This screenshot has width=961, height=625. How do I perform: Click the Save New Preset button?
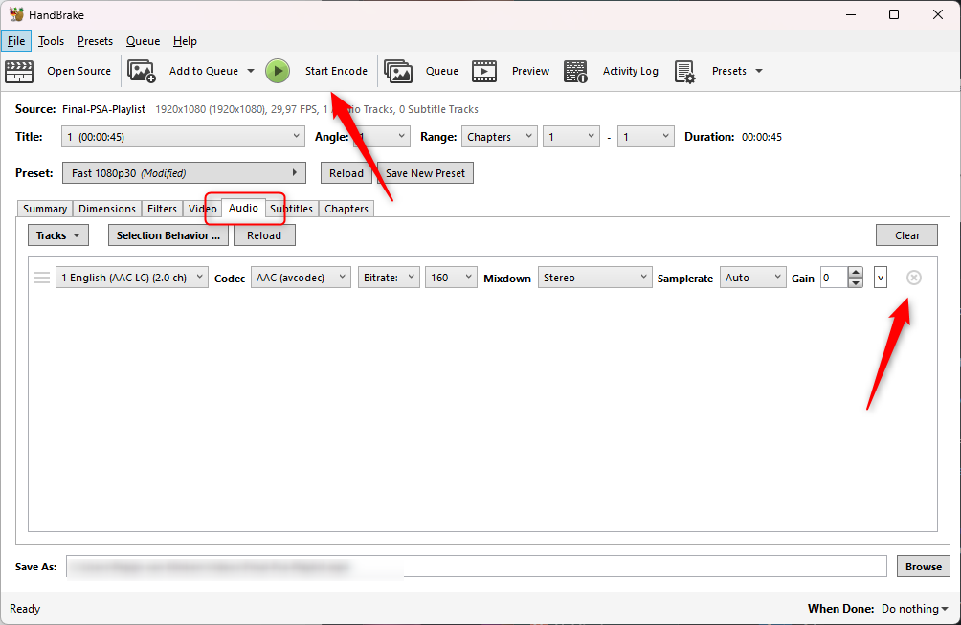tap(425, 173)
